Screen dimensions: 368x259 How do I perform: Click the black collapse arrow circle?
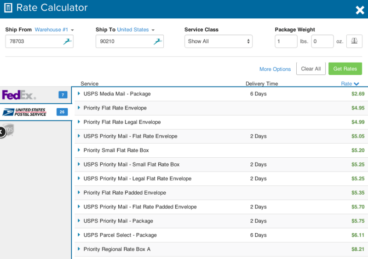(x=1, y=132)
